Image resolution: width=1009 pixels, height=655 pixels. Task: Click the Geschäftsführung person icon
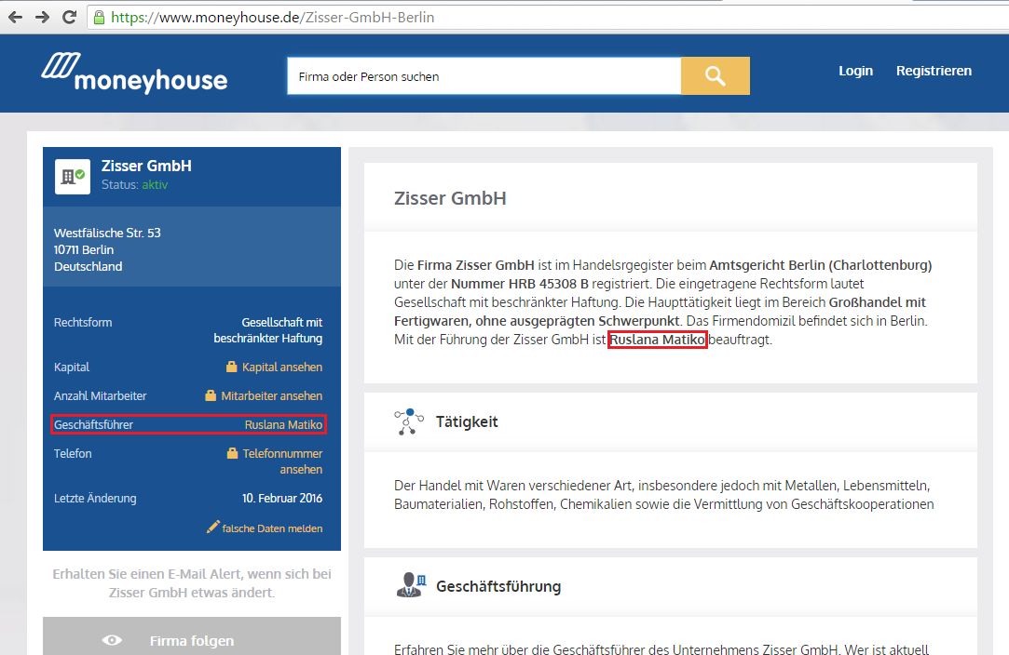coord(408,586)
